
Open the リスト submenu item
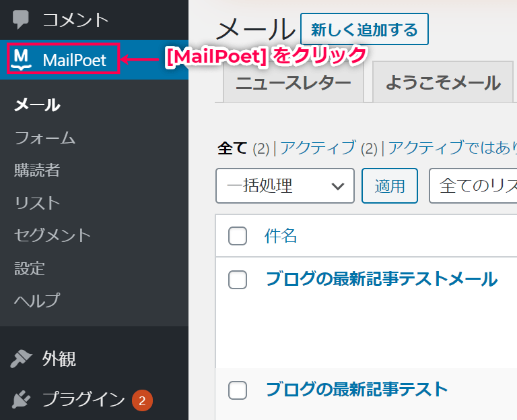coord(37,203)
